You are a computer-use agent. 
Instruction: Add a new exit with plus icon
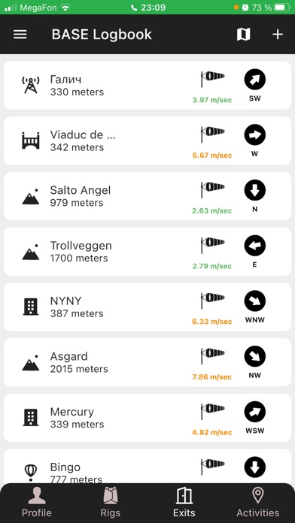278,35
